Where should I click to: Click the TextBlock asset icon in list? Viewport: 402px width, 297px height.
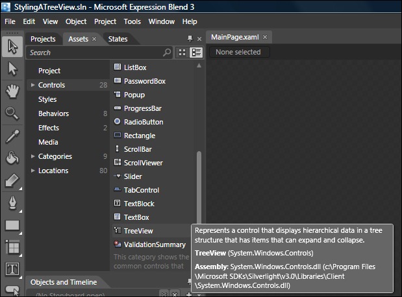click(118, 203)
